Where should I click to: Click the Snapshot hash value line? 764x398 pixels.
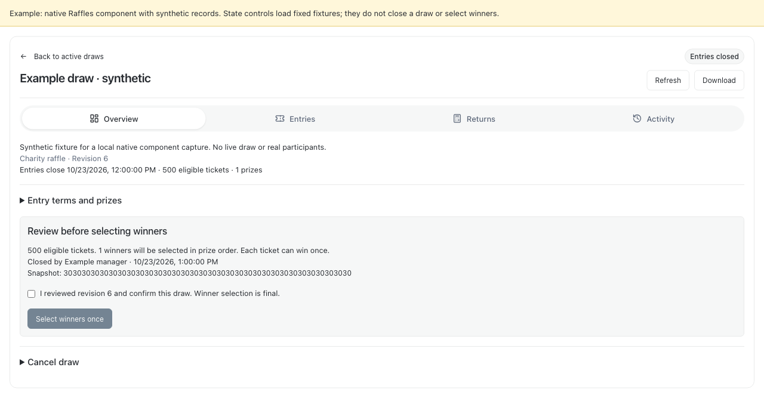[x=189, y=273]
